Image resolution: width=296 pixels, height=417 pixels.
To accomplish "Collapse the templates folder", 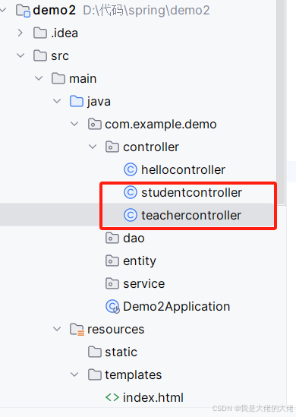I will [74, 374].
